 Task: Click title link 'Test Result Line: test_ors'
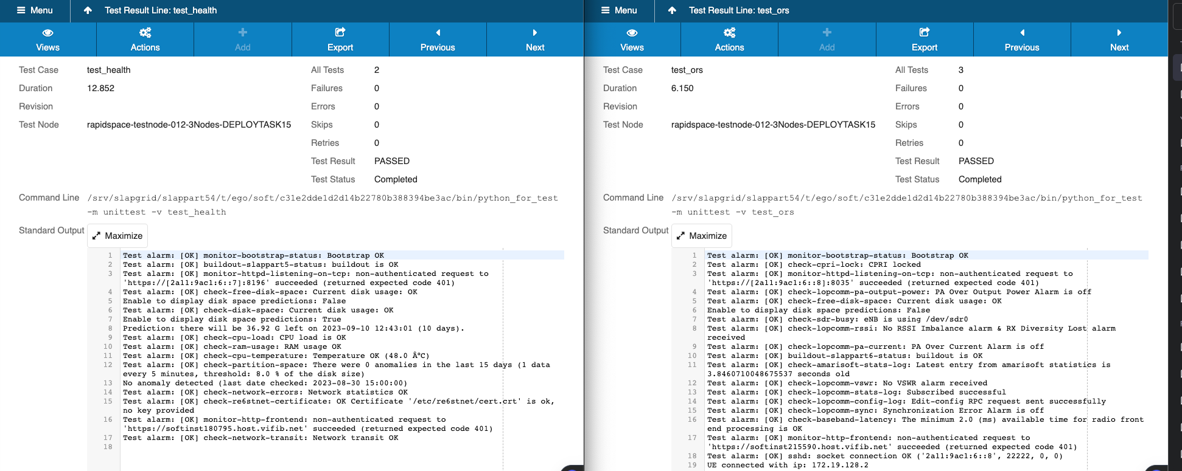[x=739, y=10]
